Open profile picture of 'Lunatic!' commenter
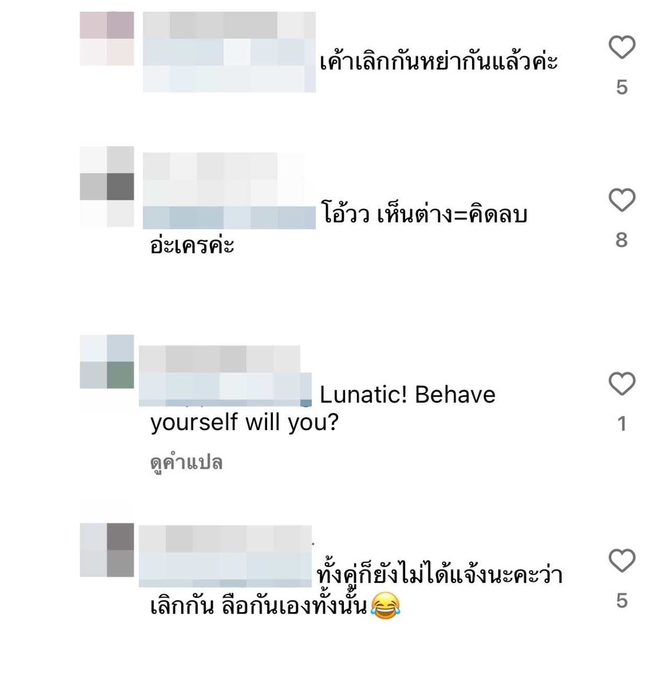This screenshot has width=670, height=677. (x=107, y=362)
